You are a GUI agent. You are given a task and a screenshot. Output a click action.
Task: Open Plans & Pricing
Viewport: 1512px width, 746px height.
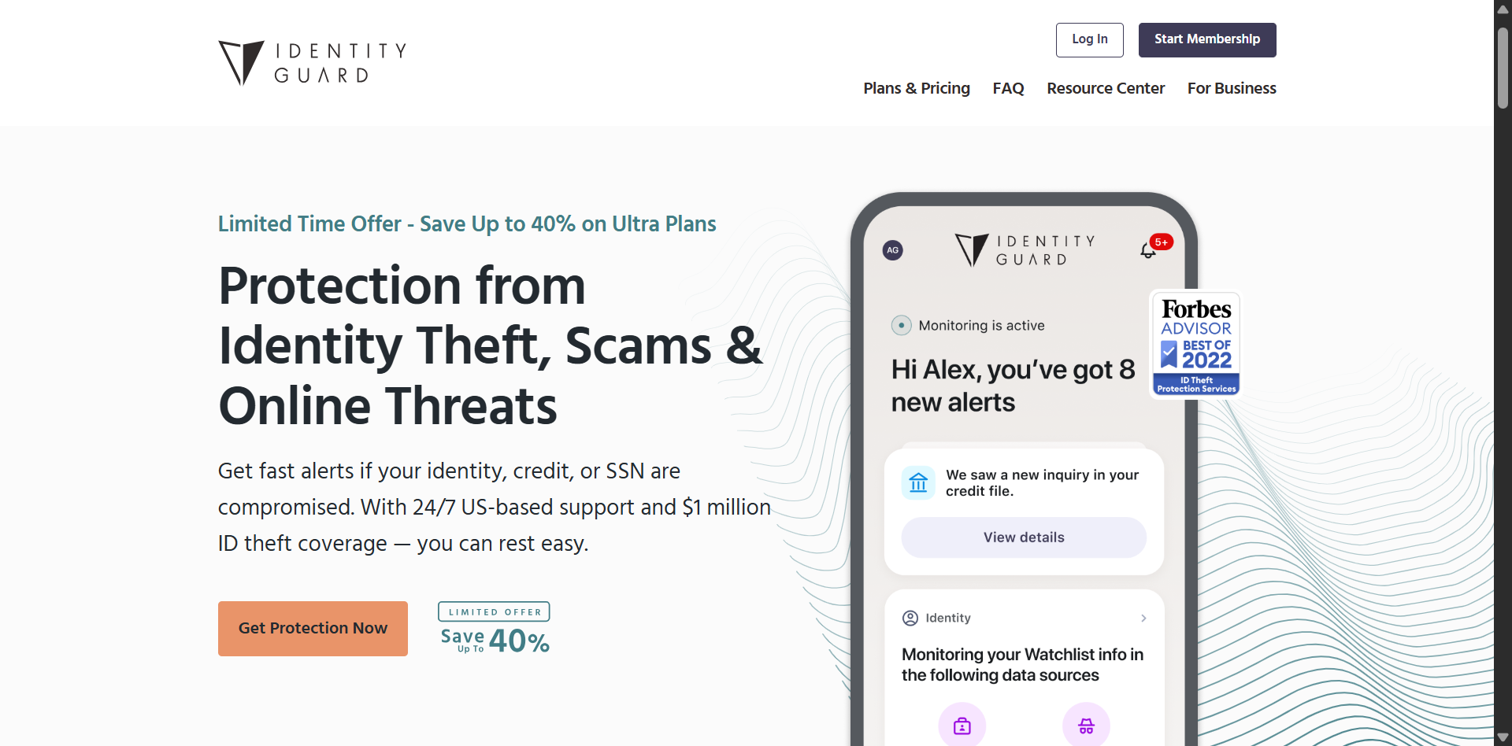916,88
